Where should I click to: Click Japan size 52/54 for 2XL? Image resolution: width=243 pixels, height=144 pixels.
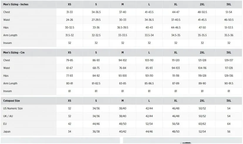click(x=202, y=132)
